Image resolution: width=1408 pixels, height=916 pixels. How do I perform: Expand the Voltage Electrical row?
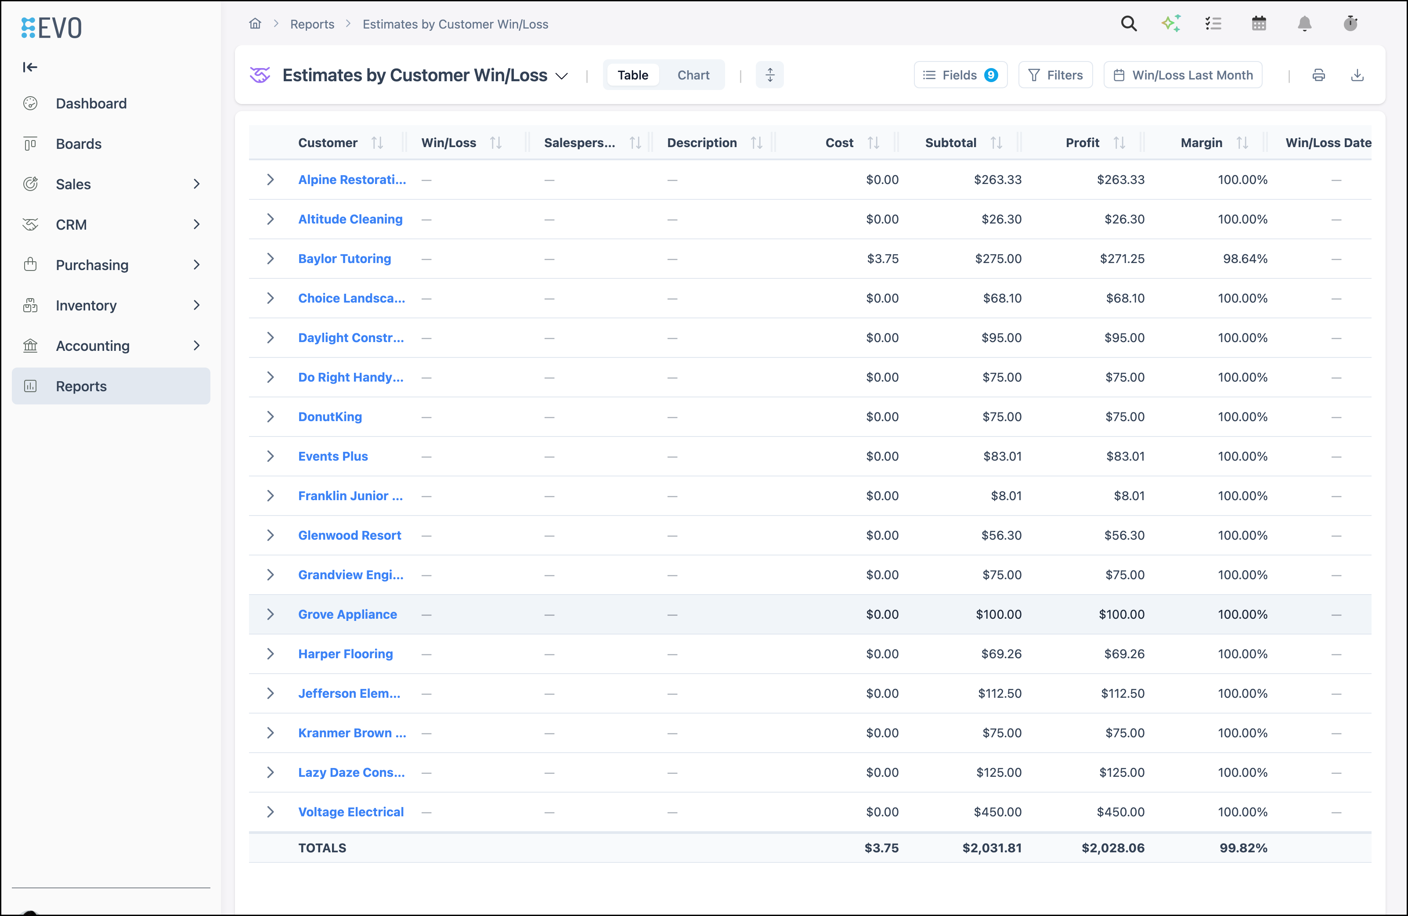click(x=271, y=812)
